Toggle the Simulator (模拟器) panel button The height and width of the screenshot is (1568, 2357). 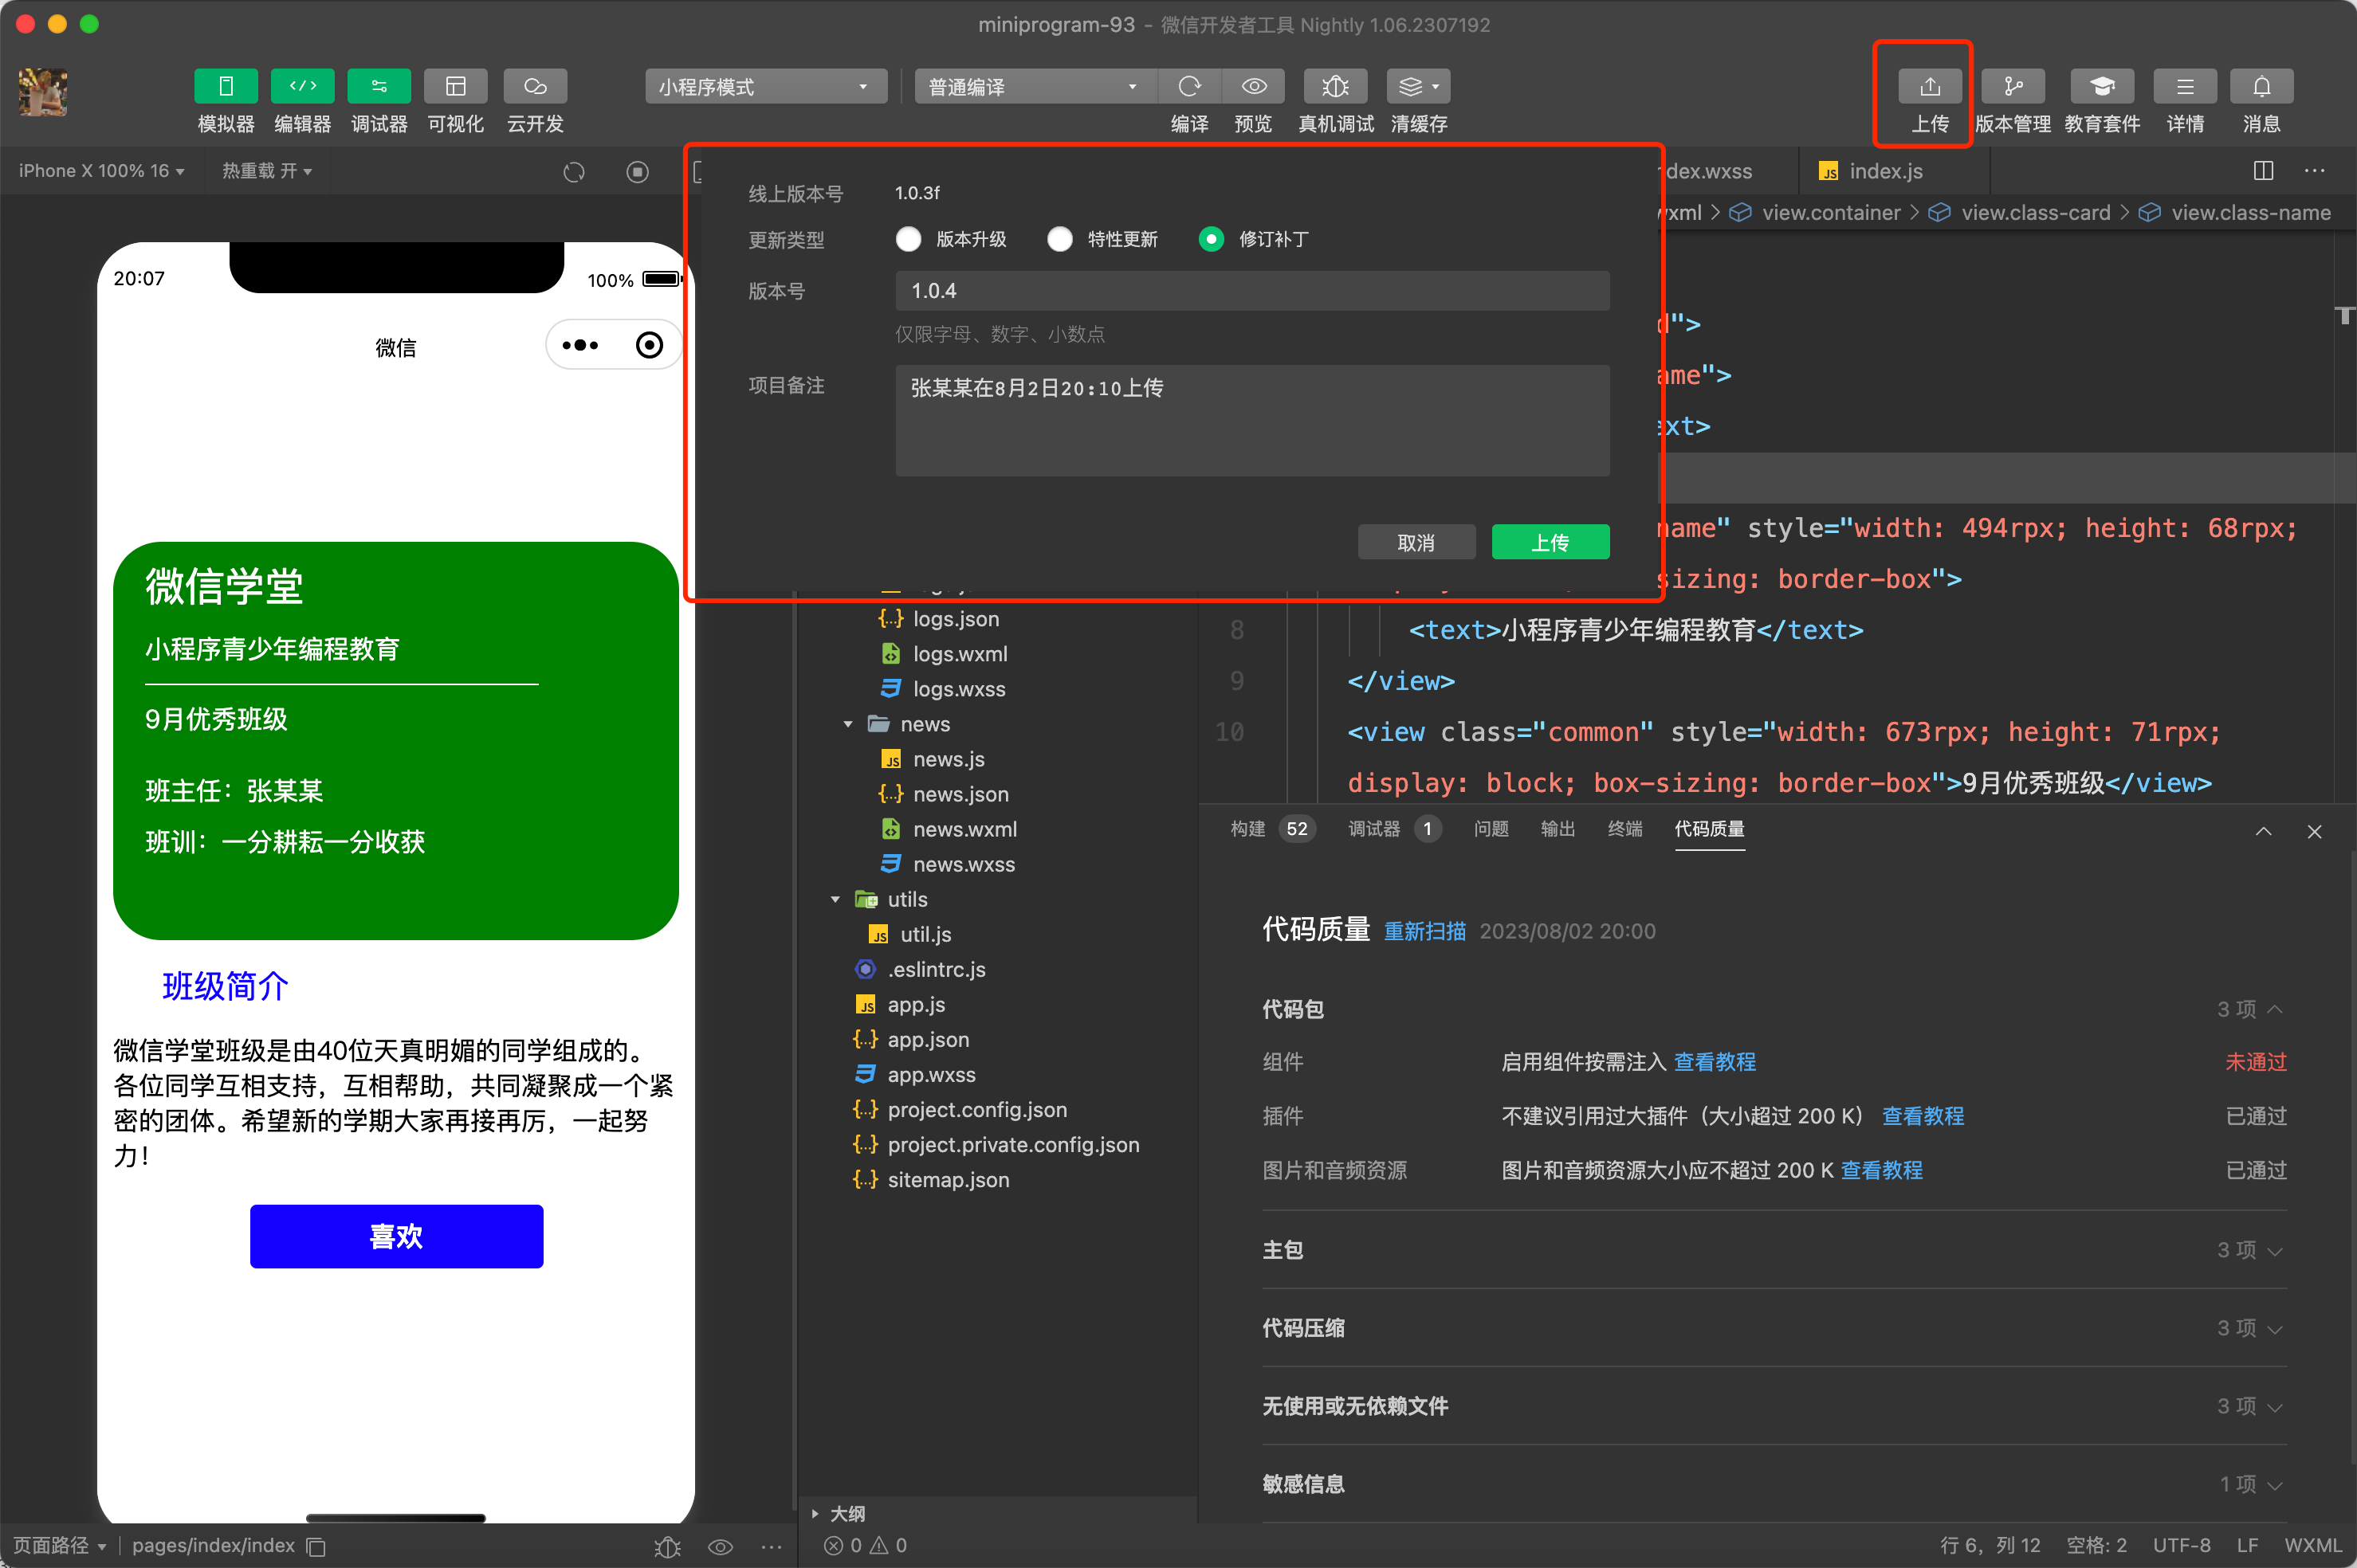[225, 86]
